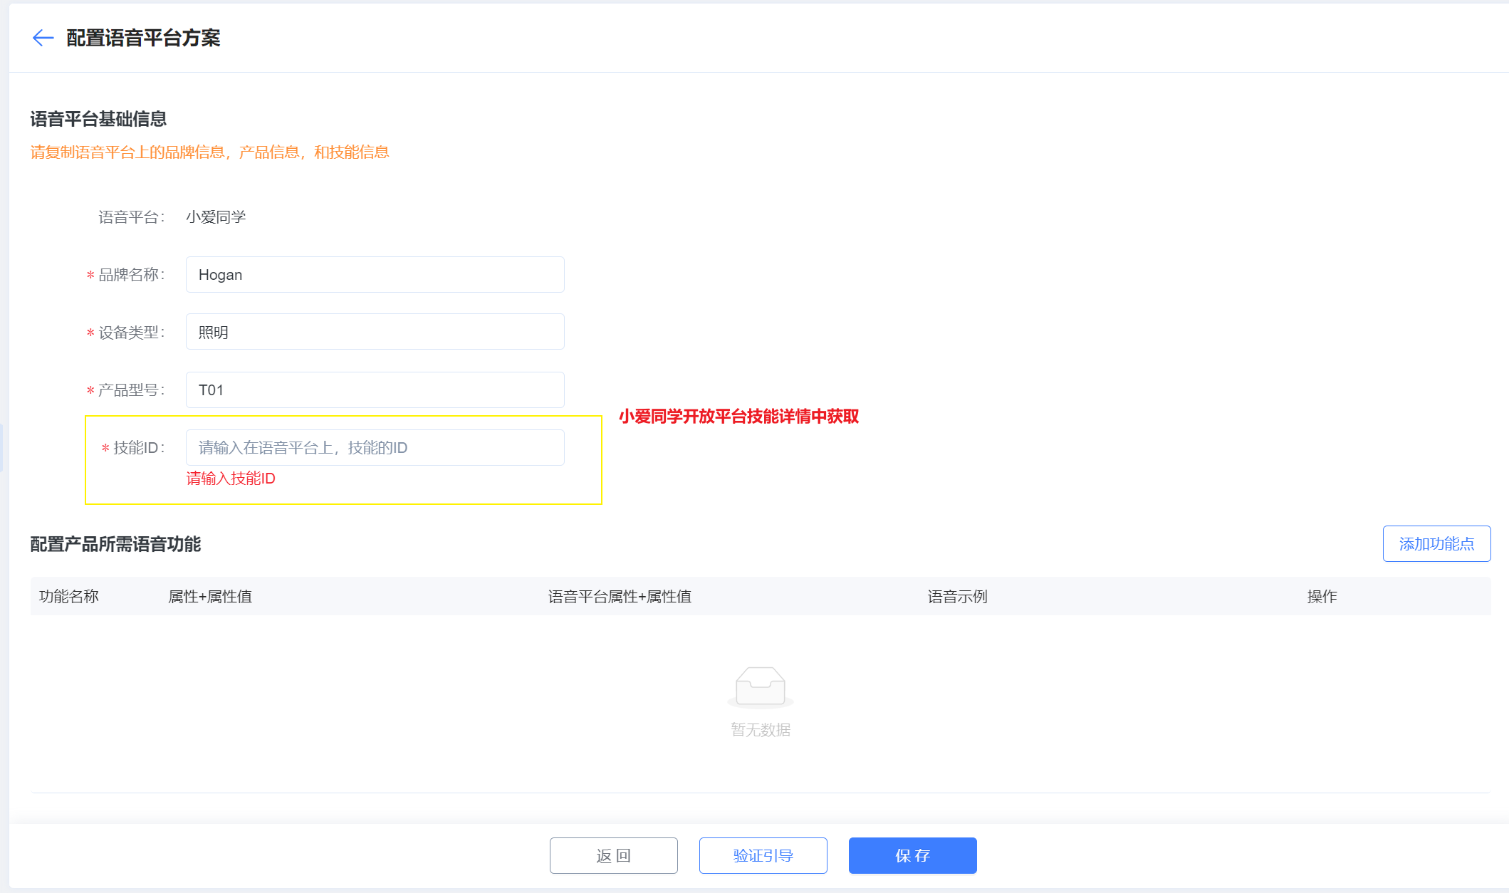Viewport: 1509px width, 893px height.
Task: Click the 暂无数据 empty inbox icon
Action: 761,687
